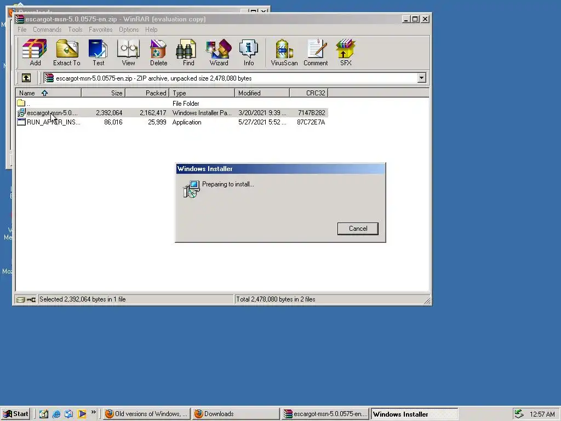Image resolution: width=561 pixels, height=421 pixels.
Task: Go up one folder level arrow
Action: click(26, 78)
